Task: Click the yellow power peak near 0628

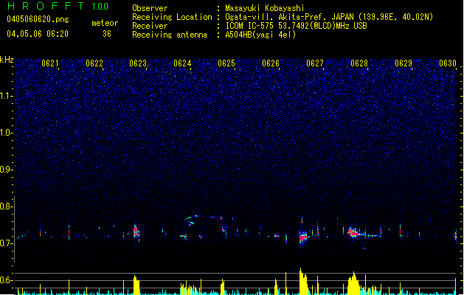Action: click(x=353, y=283)
